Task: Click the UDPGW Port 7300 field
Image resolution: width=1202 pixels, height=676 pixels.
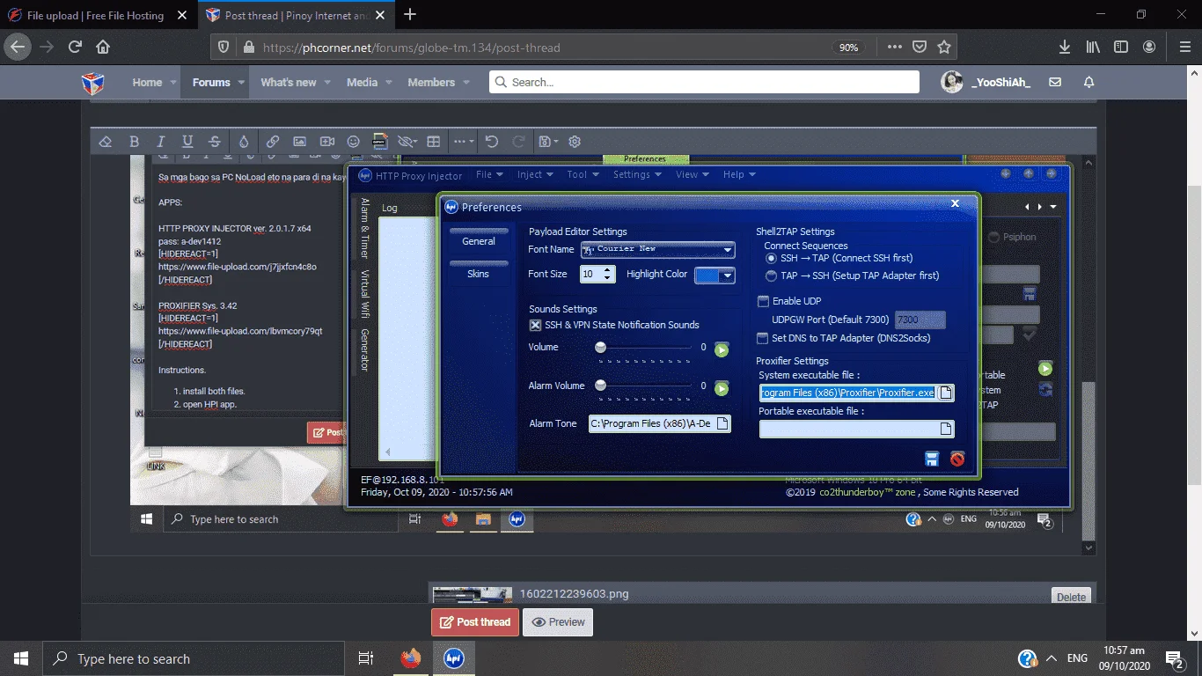Action: pos(920,320)
